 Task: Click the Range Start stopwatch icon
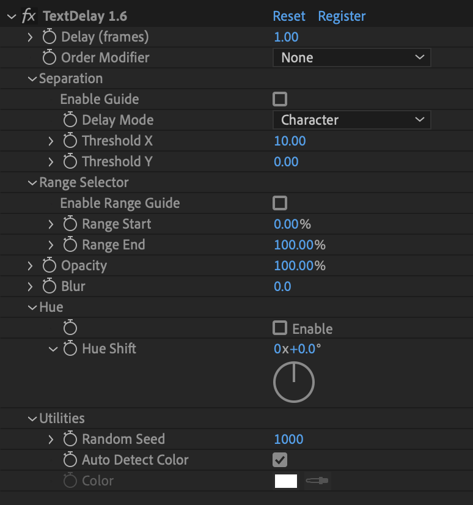pyautogui.click(x=70, y=224)
